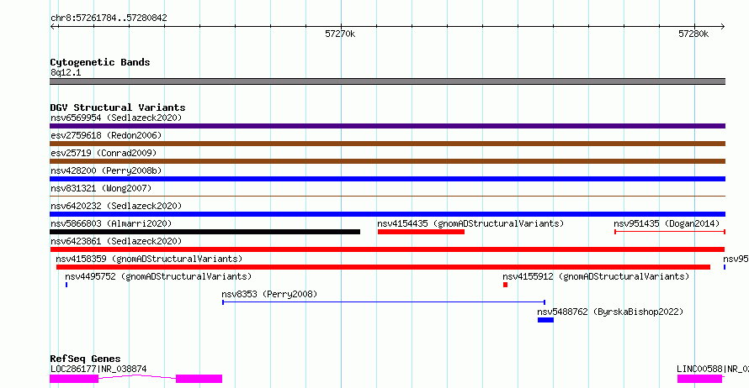This screenshot has width=749, height=388.
Task: Click the nsv5866803 (Almarri2020) label
Action: click(x=111, y=223)
